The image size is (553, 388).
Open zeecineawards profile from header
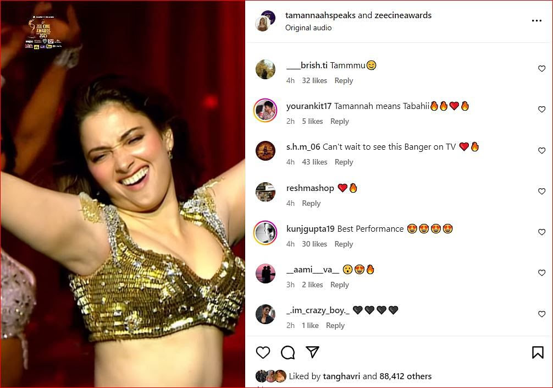click(x=403, y=15)
